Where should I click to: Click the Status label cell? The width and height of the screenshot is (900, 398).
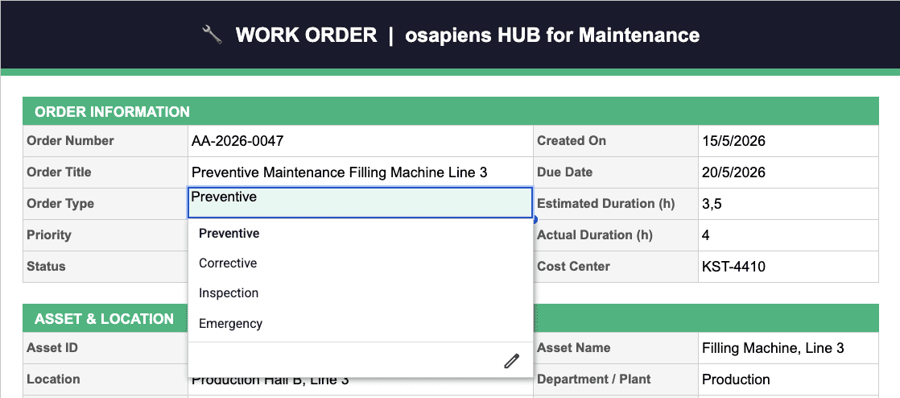coord(105,267)
